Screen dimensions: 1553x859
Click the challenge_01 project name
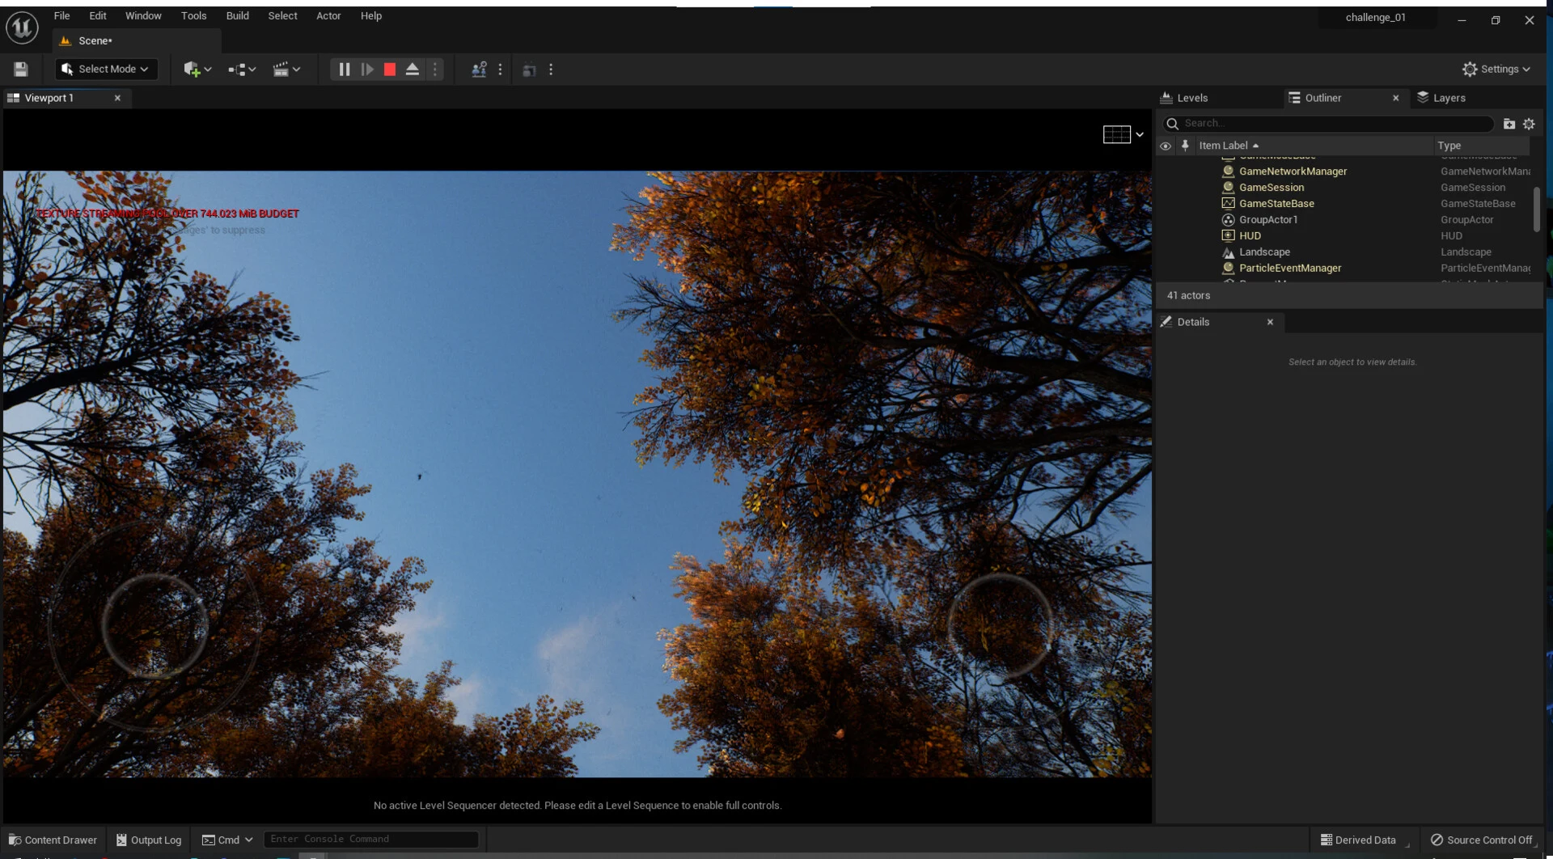pyautogui.click(x=1375, y=18)
